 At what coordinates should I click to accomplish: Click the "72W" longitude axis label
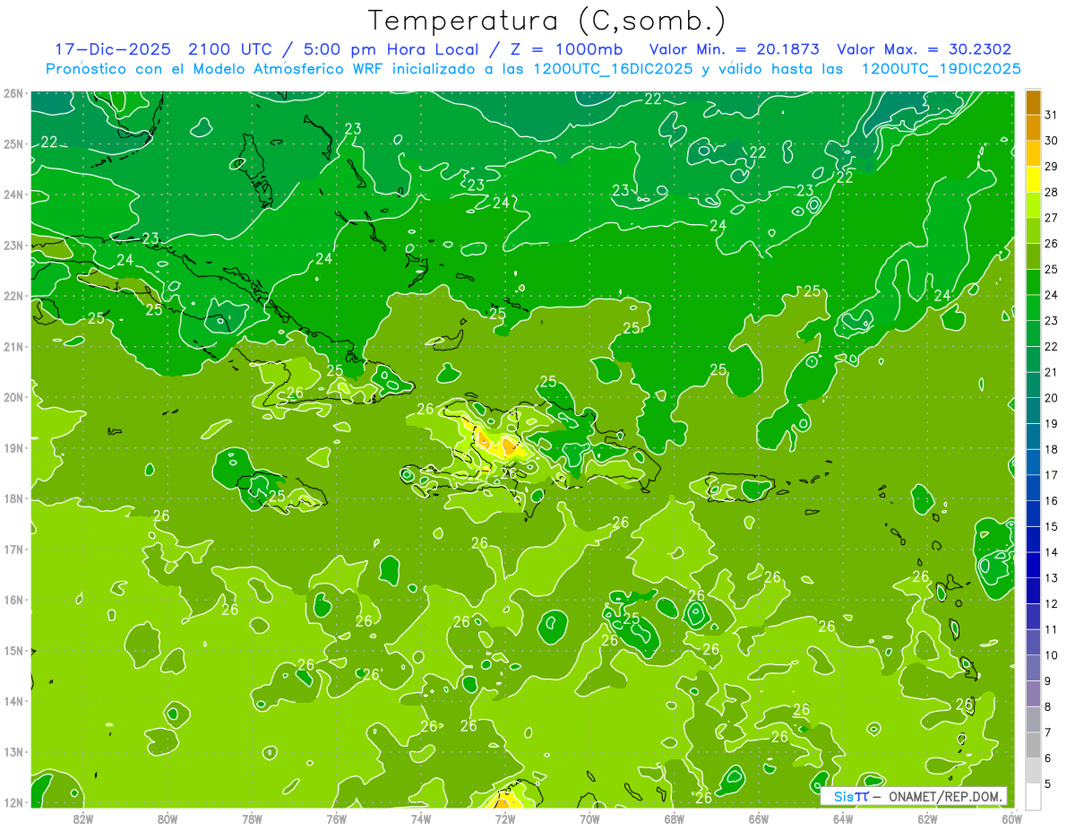(x=505, y=818)
